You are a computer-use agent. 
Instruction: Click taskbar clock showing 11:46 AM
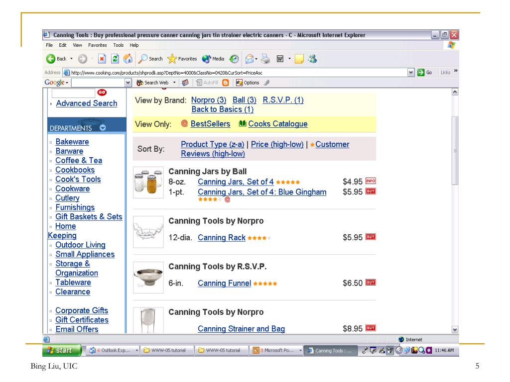pyautogui.click(x=444, y=350)
